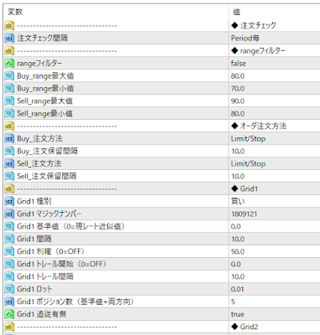
Task: Select the ◆ rangeフィルター header value
Action: click(258, 51)
